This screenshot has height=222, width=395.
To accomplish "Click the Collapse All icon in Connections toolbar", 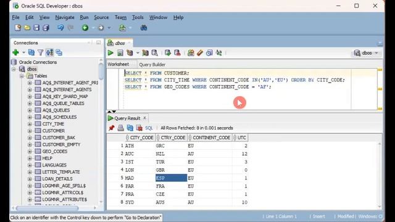I will coord(59,52).
